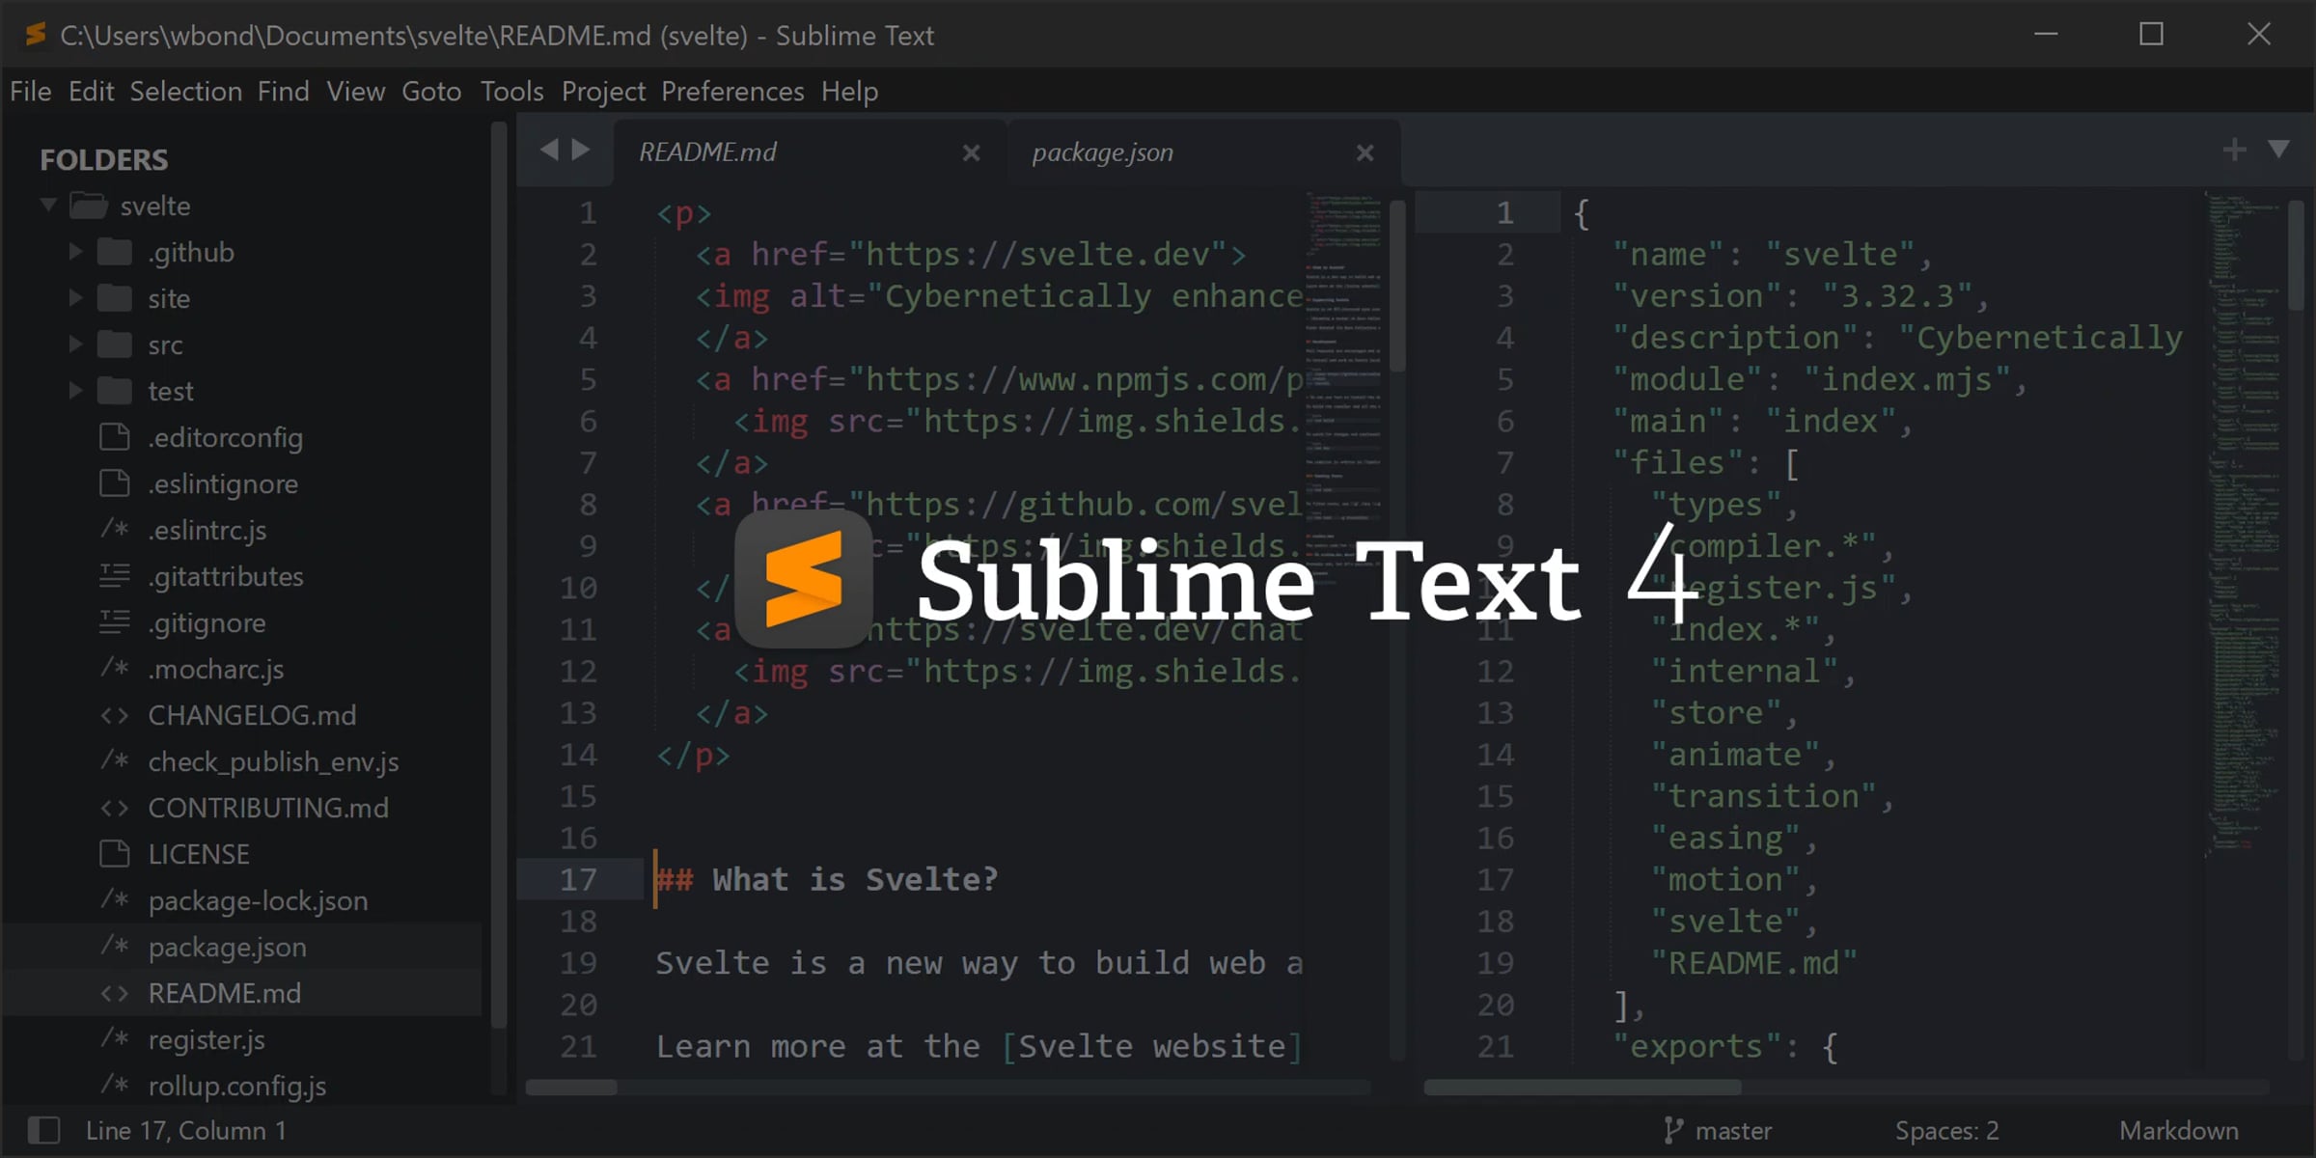Screen dimensions: 2316x1158
Task: Click the git branch icon in status bar
Action: click(1672, 1130)
